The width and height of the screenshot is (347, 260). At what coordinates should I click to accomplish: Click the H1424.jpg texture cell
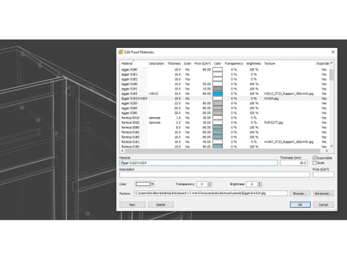click(271, 98)
